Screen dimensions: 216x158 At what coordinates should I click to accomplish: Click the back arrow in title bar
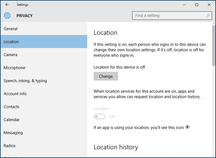pos(7,5)
